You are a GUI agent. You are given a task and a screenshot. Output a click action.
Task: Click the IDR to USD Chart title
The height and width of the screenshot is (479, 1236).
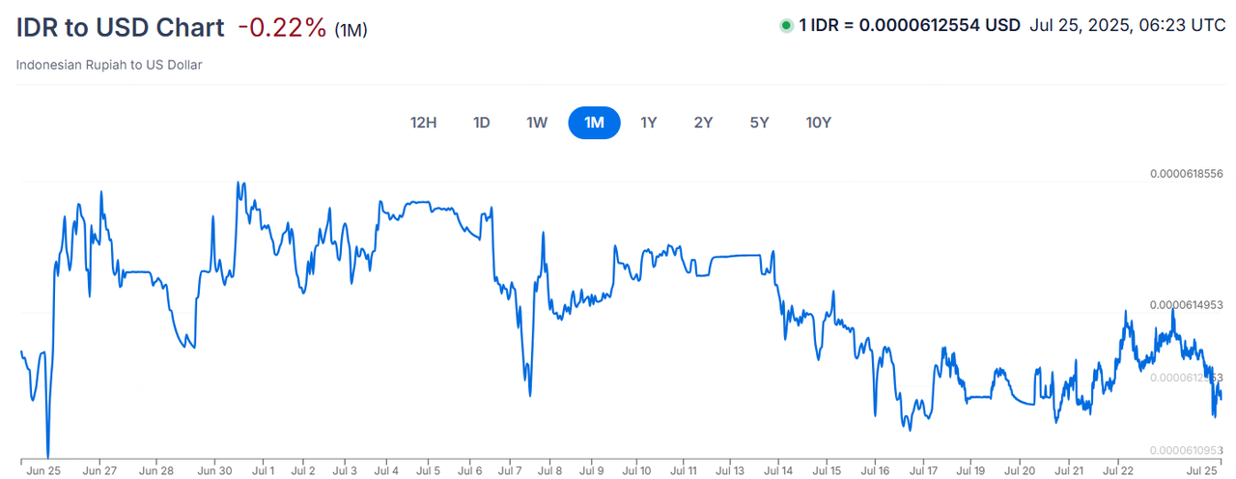point(121,28)
